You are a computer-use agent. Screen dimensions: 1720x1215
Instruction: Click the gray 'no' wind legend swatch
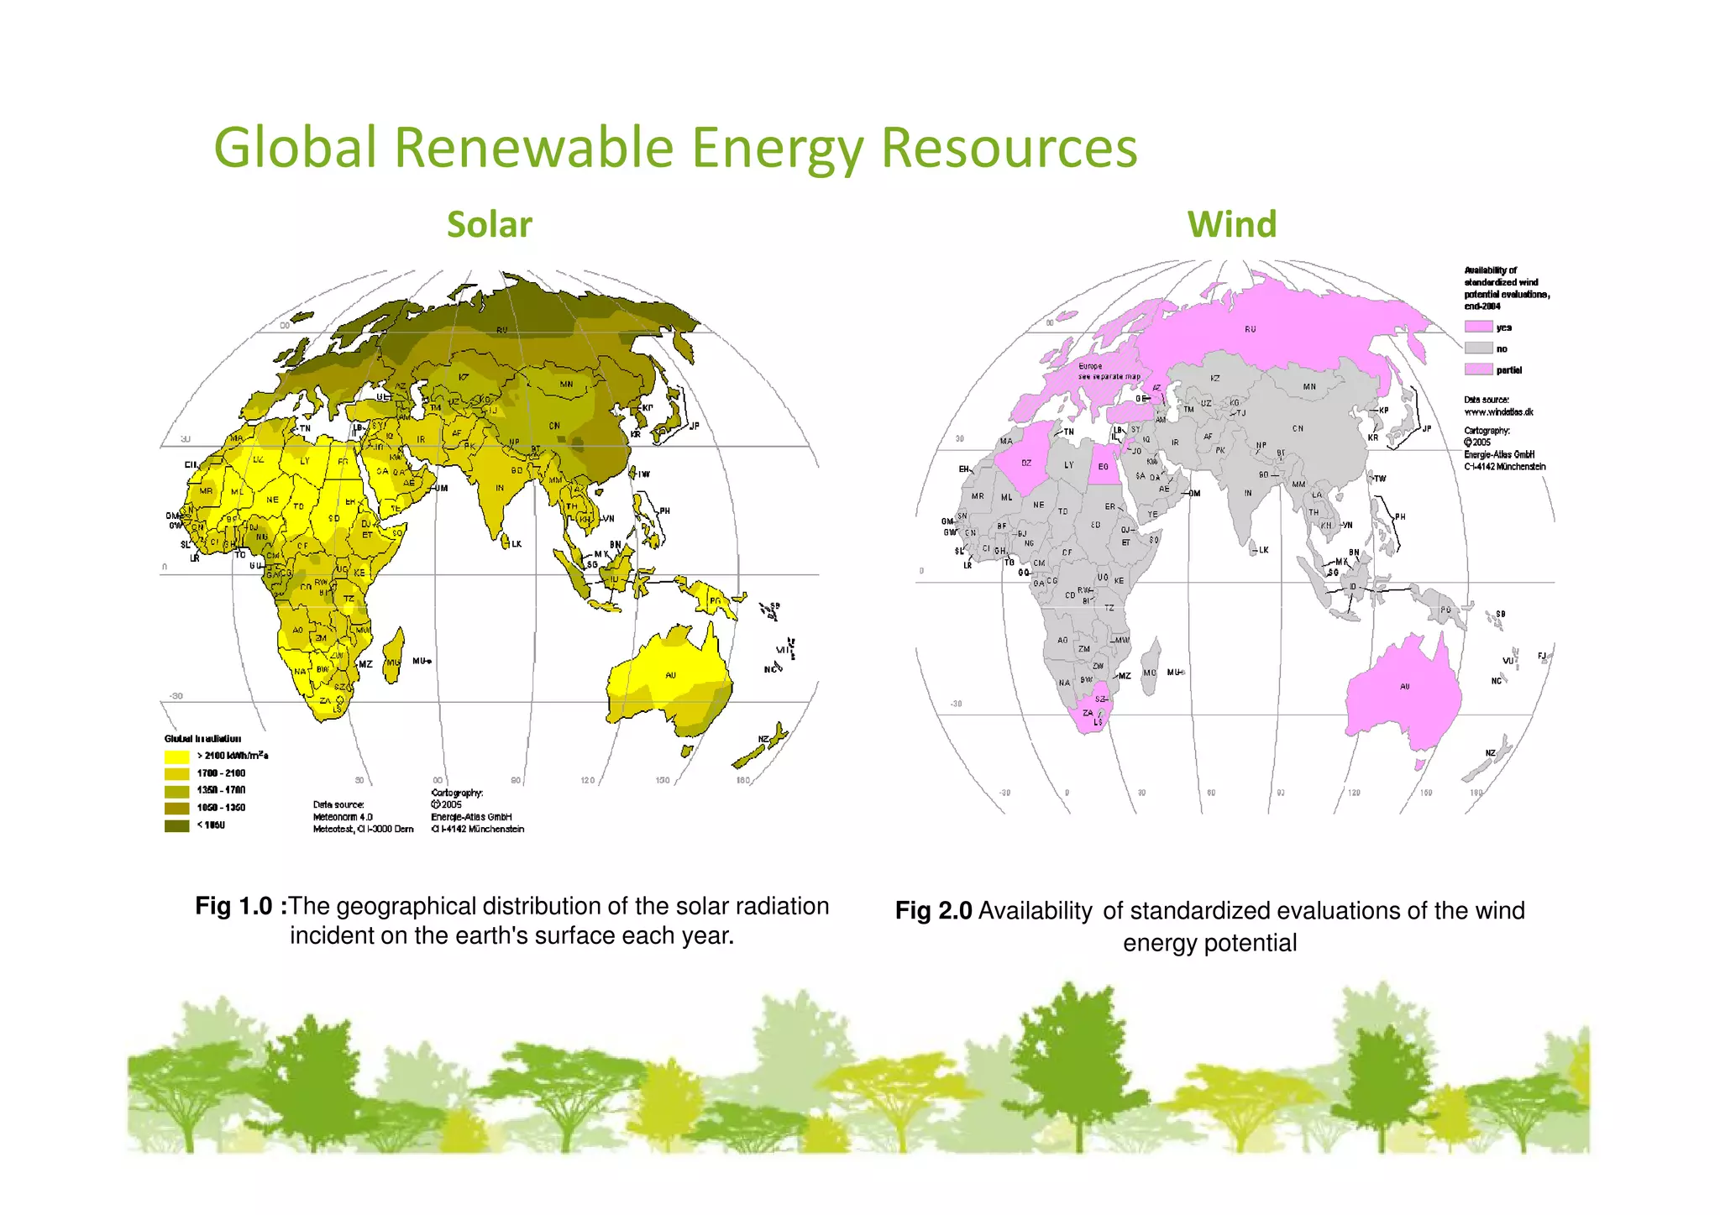(x=1478, y=348)
